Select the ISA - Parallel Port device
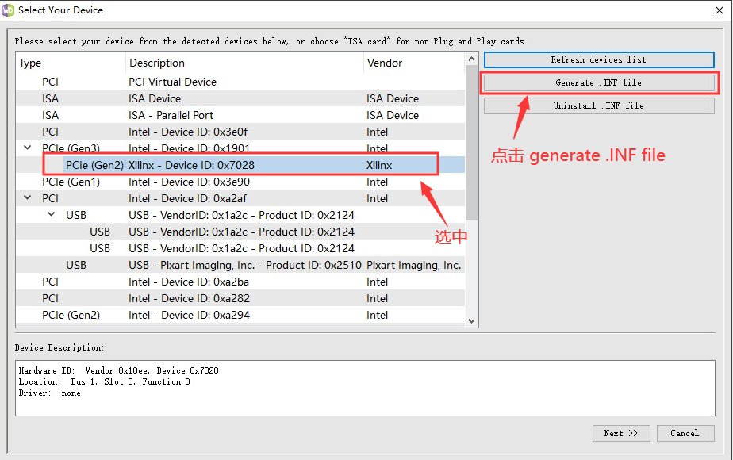 tap(198, 114)
